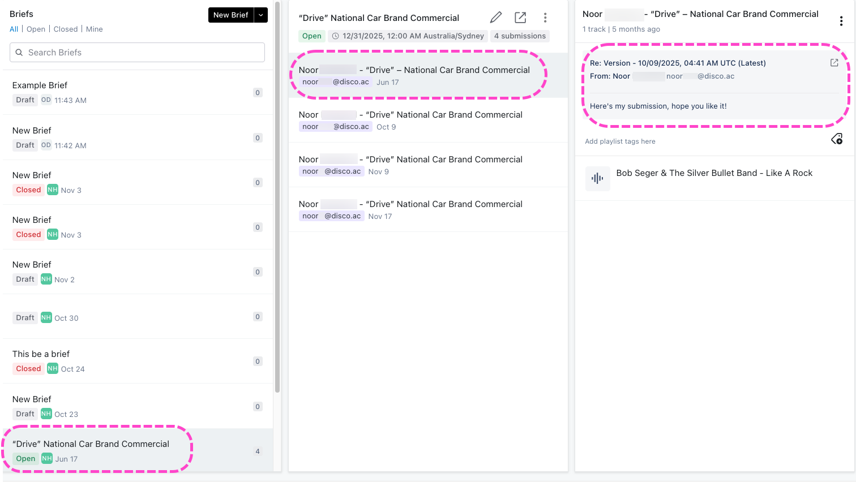Screen dimensions: 856x482
Task: Open the Example Brief row
Action: [138, 92]
